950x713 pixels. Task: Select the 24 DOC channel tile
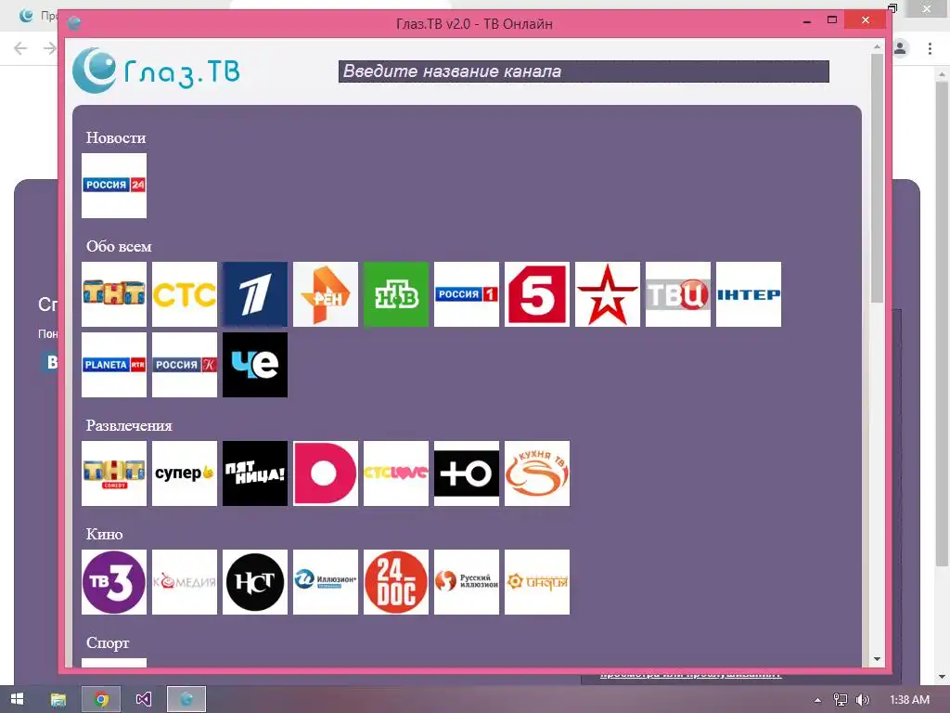(x=395, y=582)
